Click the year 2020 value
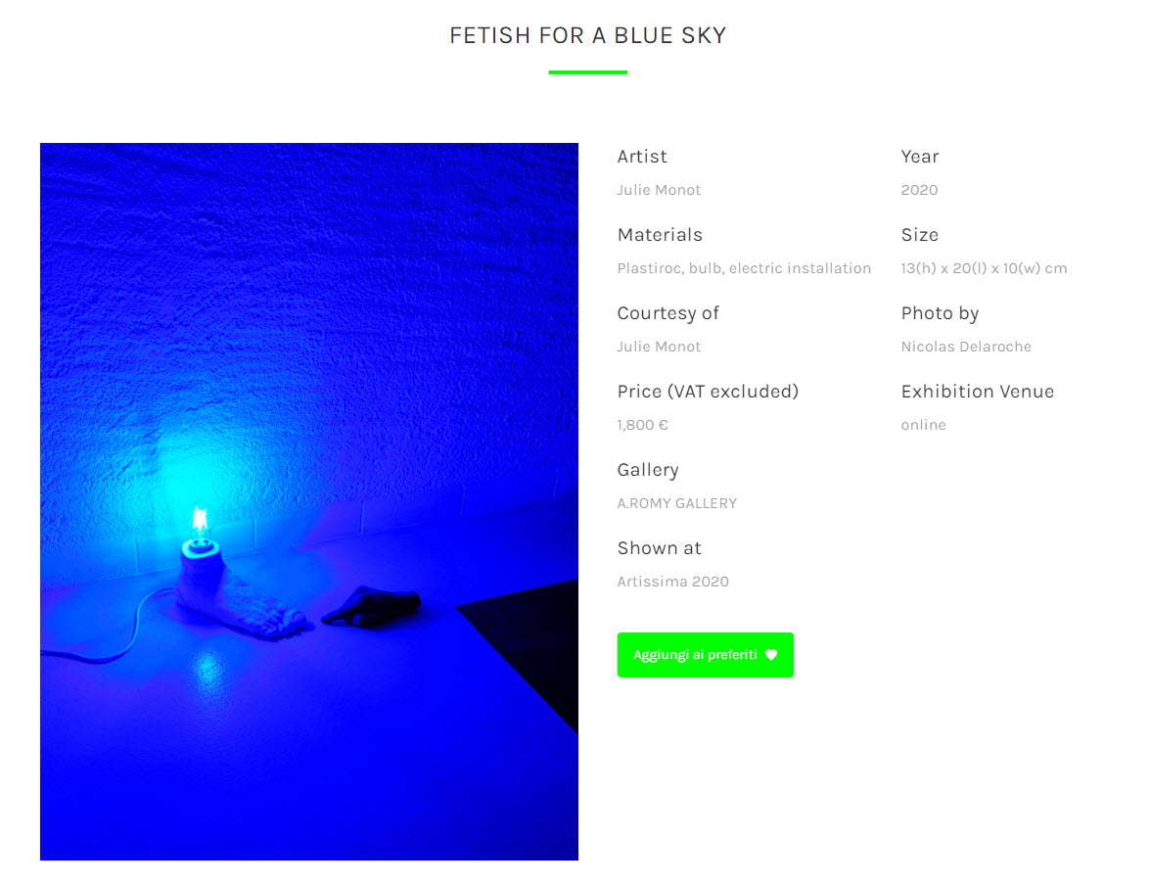The width and height of the screenshot is (1151, 887). coord(919,190)
